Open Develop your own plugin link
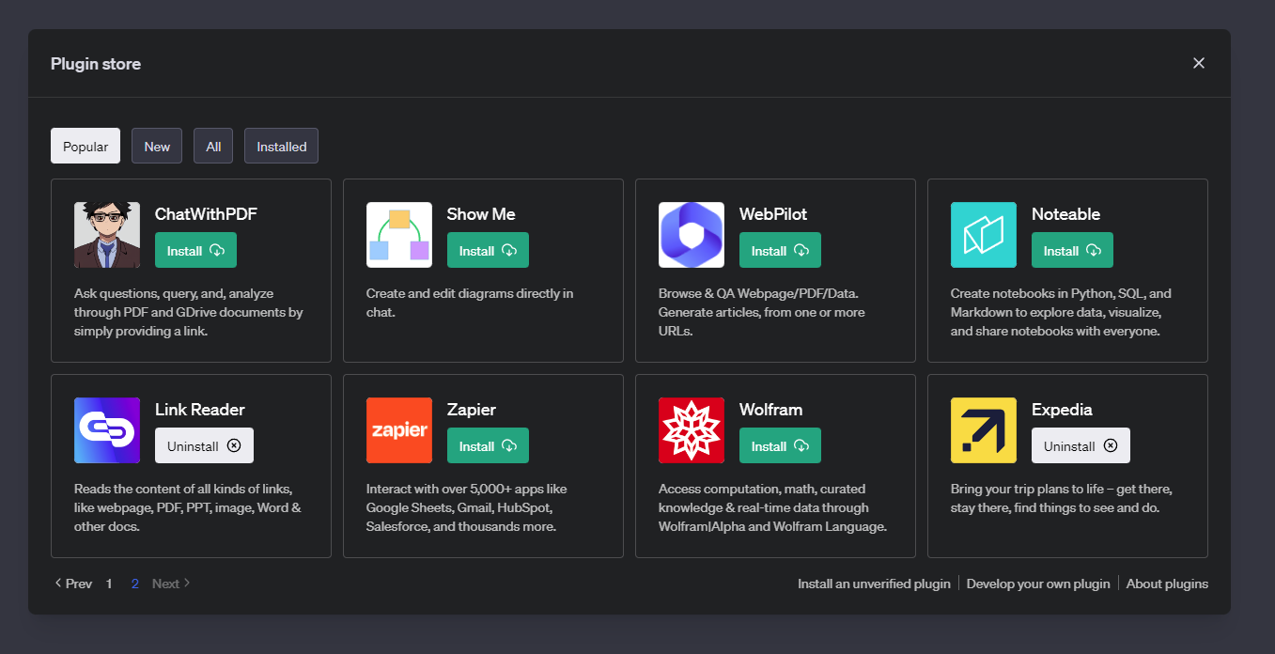The width and height of the screenshot is (1275, 654). tap(1038, 584)
